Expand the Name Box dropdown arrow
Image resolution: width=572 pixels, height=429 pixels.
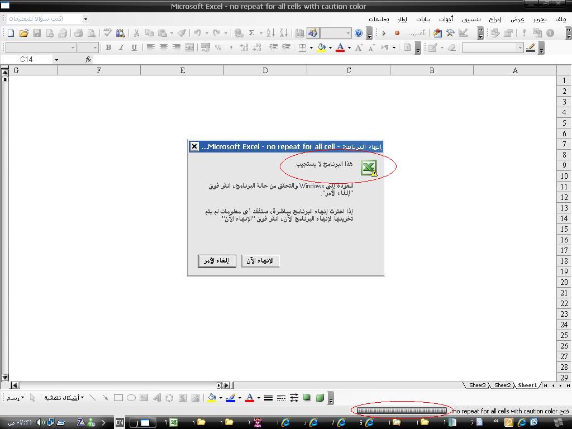(x=56, y=59)
